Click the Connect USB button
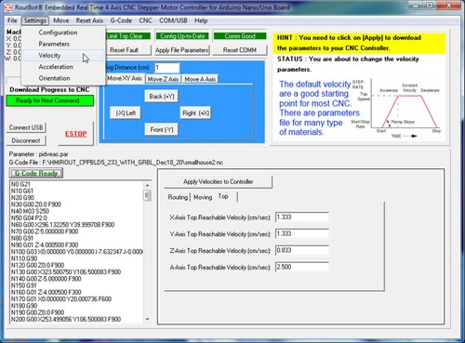 point(26,127)
